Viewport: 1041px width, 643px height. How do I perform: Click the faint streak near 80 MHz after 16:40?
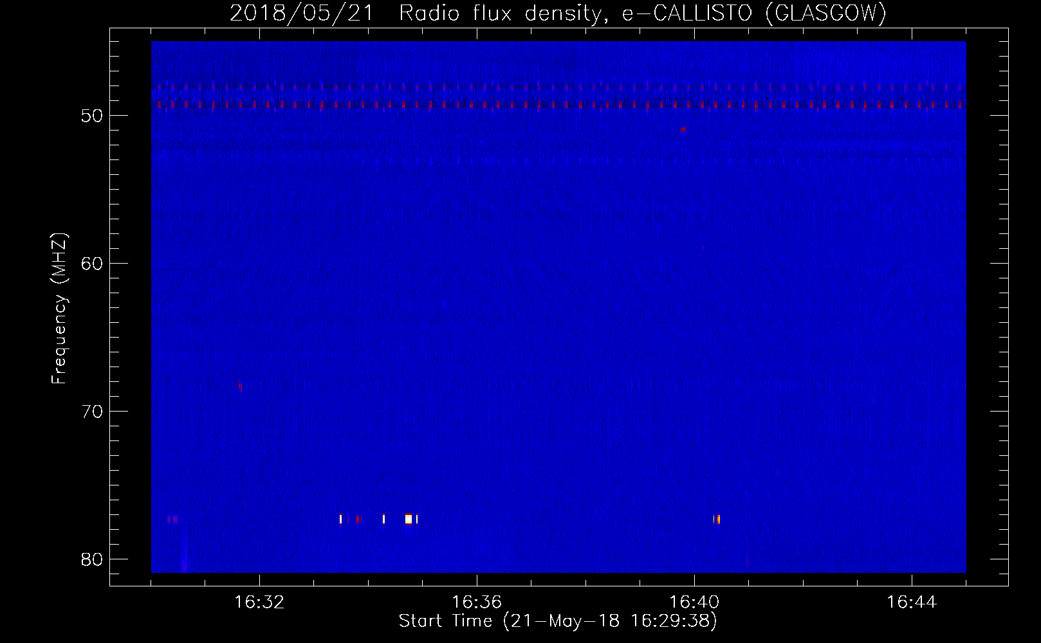coord(747,560)
